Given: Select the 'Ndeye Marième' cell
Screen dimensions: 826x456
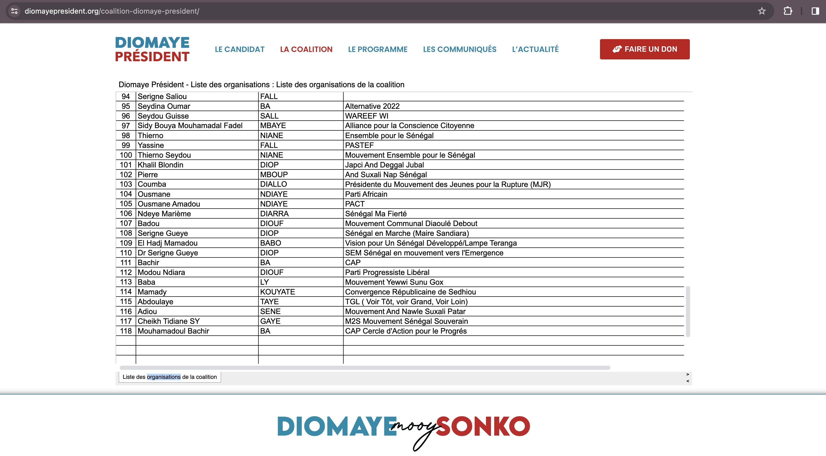Looking at the screenshot, I should tap(197, 213).
